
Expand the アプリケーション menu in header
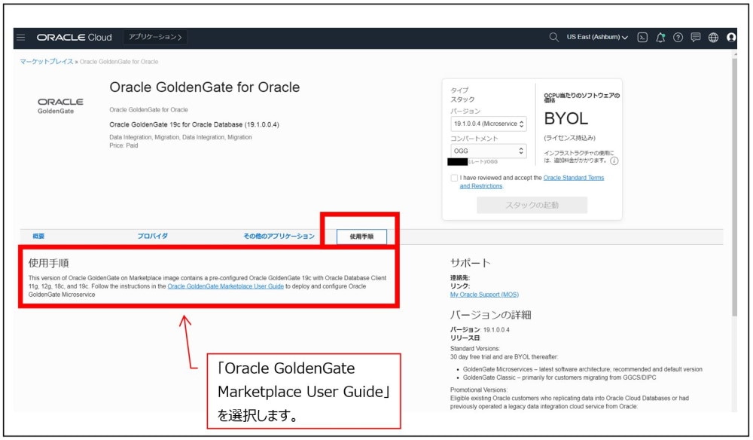click(155, 38)
